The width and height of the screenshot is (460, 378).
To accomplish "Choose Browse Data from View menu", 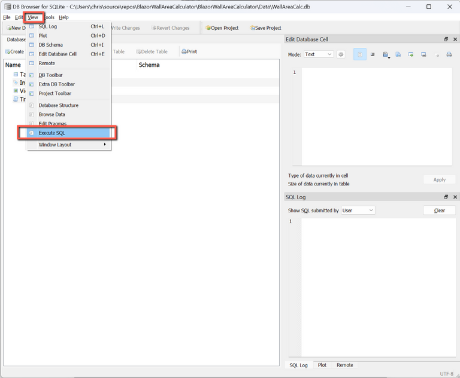I will pyautogui.click(x=69, y=115).
